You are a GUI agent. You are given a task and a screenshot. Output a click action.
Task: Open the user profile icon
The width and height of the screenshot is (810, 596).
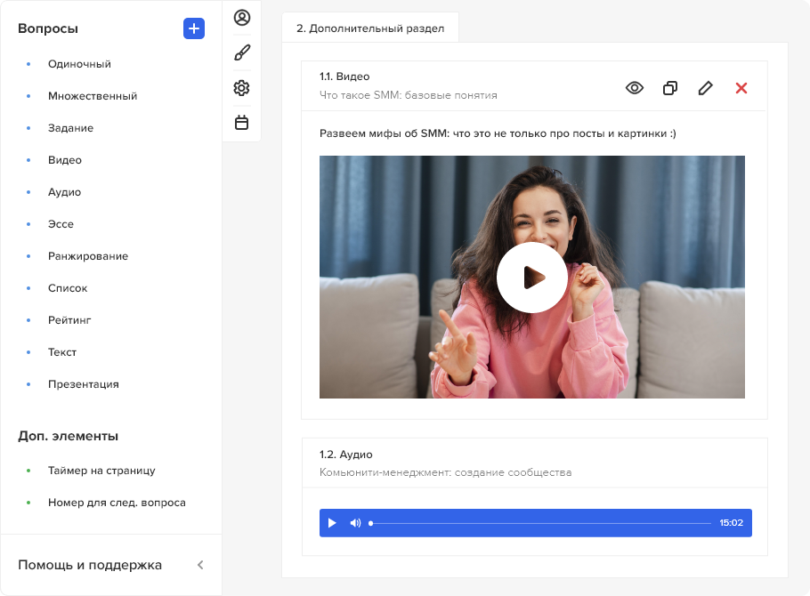pos(242,18)
